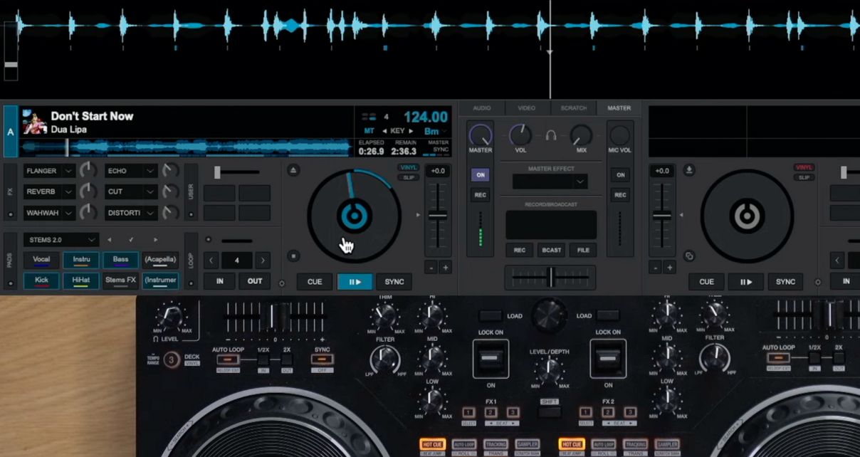The height and width of the screenshot is (457, 860).
Task: Halve the loop length with the left chevron
Action: (211, 261)
